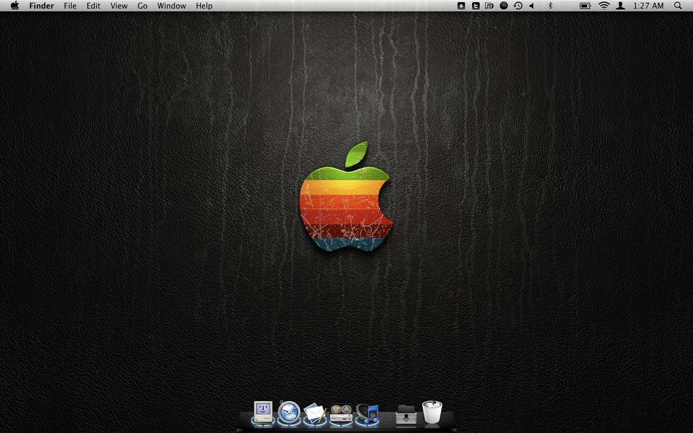Click the download-arrow icon in the menu bar
The image size is (693, 433).
pos(461,6)
